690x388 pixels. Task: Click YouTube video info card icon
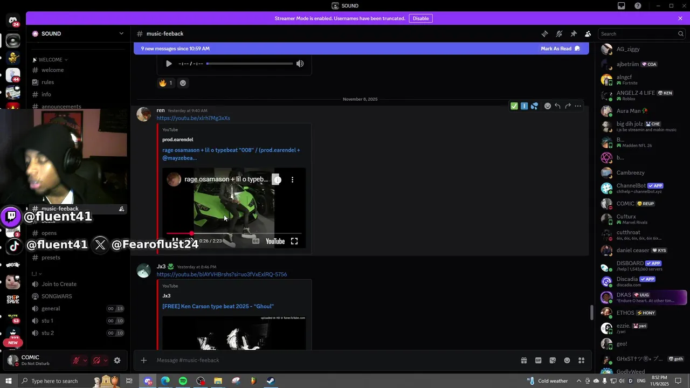(x=277, y=179)
